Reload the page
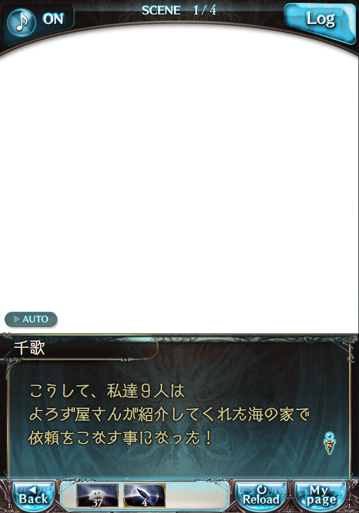The image size is (359, 513). [x=261, y=496]
